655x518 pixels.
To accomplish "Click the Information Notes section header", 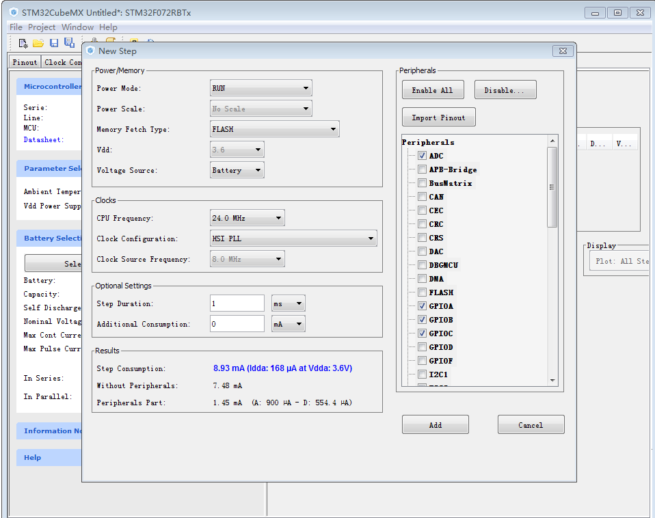I will 49,431.
